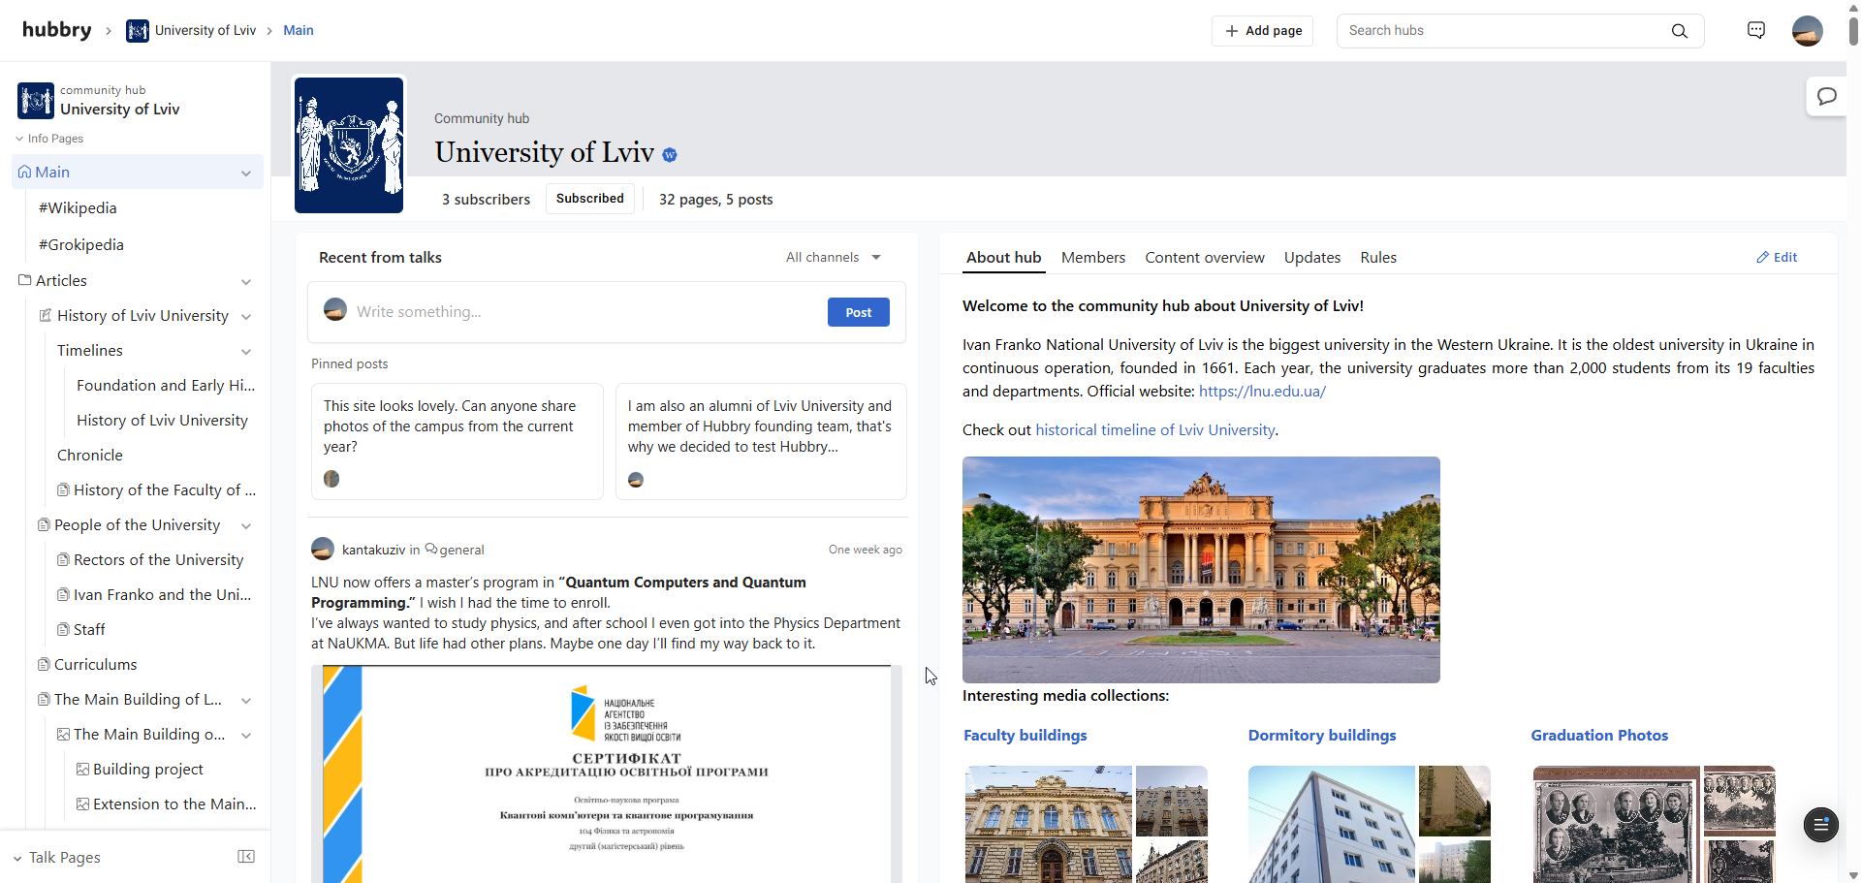Click the round floating menu button
The width and height of the screenshot is (1861, 883).
point(1820,824)
